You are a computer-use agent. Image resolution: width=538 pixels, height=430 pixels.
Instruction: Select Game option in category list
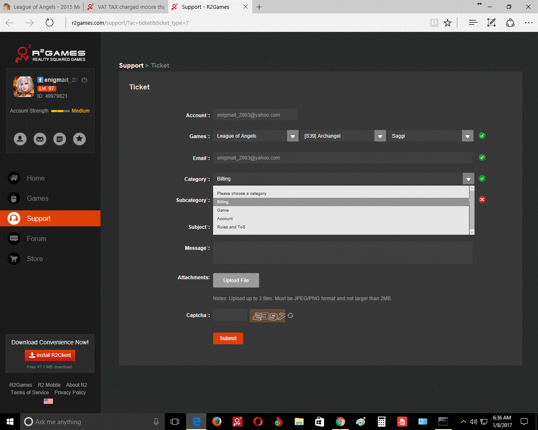(223, 210)
